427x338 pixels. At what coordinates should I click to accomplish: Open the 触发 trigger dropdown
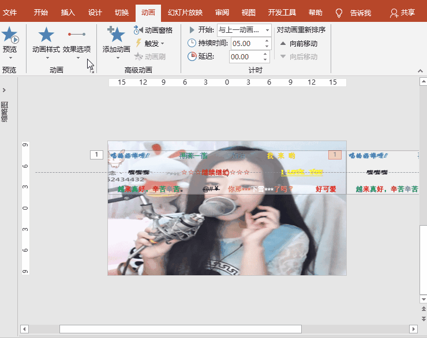pos(150,43)
